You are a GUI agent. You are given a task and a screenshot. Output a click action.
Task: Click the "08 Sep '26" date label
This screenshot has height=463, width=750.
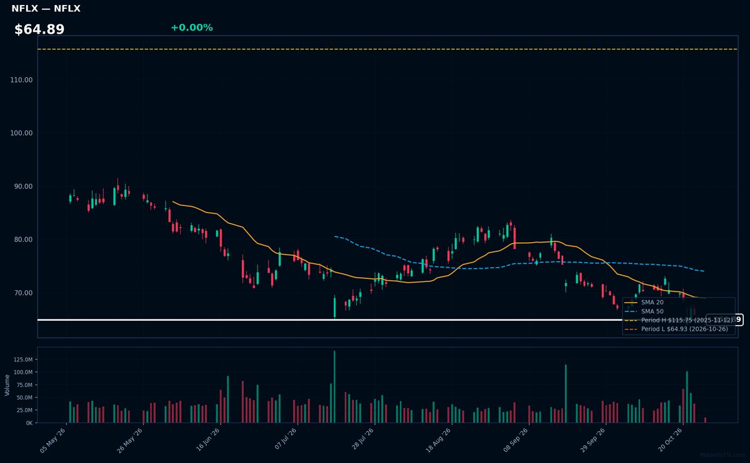(x=516, y=441)
